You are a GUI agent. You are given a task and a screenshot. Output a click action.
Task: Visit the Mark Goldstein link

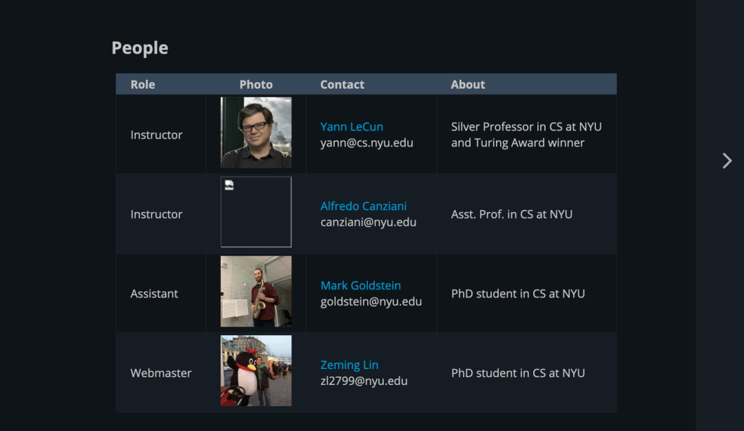pyautogui.click(x=360, y=285)
